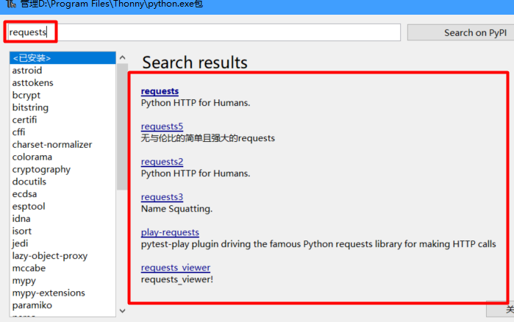Image resolution: width=514 pixels, height=322 pixels.
Task: Select the <已安装> list entry
Action: pos(63,58)
